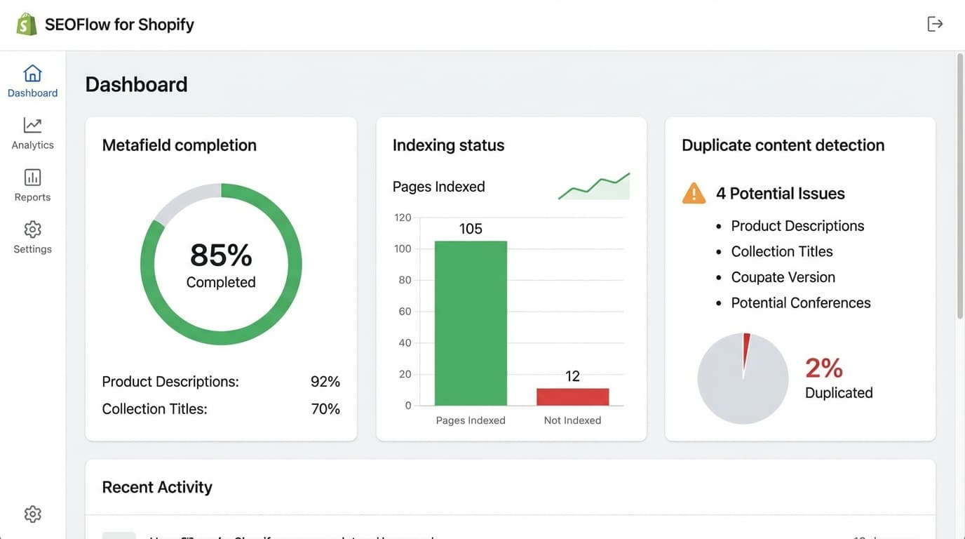The image size is (965, 539).
Task: Click the 85% completion progress ring
Action: (x=221, y=264)
